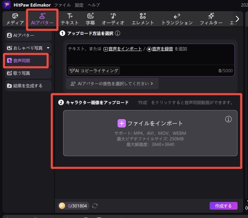
Task: Select 歌う写真 sidebar item
Action: [28, 73]
